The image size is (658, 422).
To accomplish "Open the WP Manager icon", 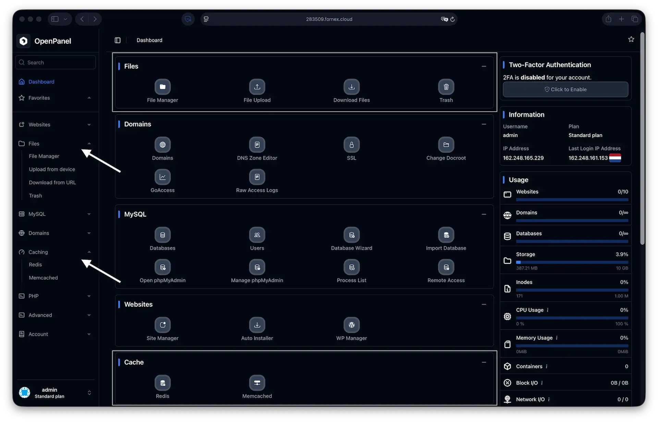I will point(351,325).
